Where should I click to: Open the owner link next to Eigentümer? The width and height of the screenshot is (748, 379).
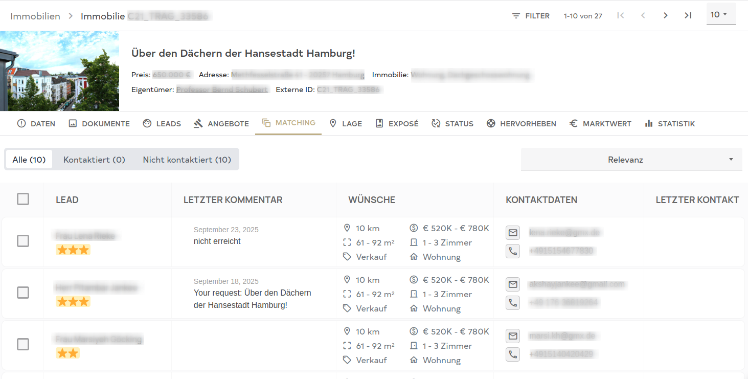point(222,90)
